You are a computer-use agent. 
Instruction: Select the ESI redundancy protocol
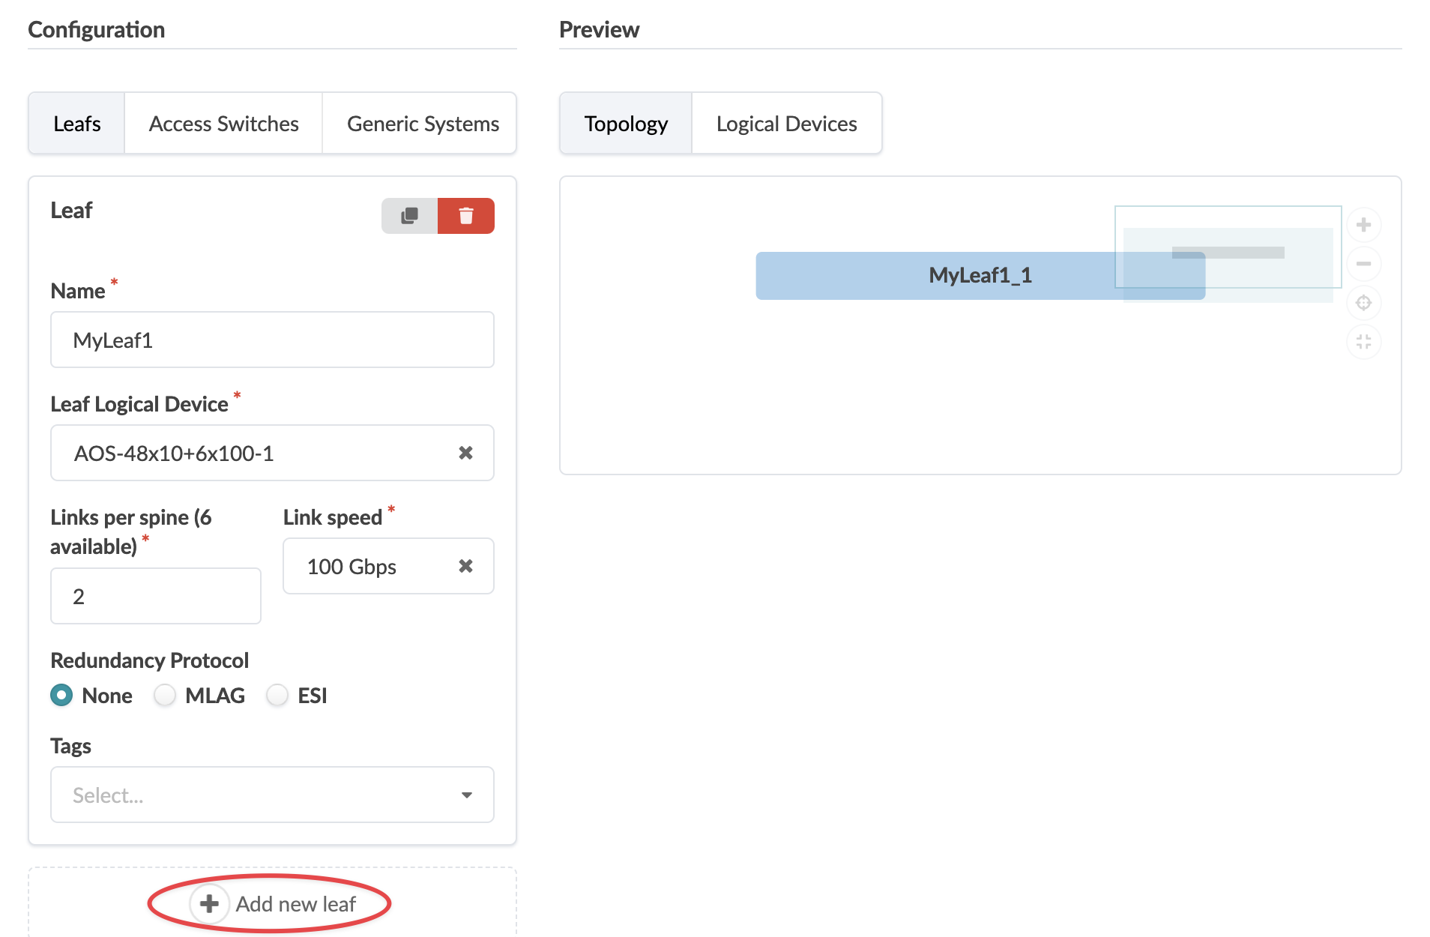tap(277, 696)
